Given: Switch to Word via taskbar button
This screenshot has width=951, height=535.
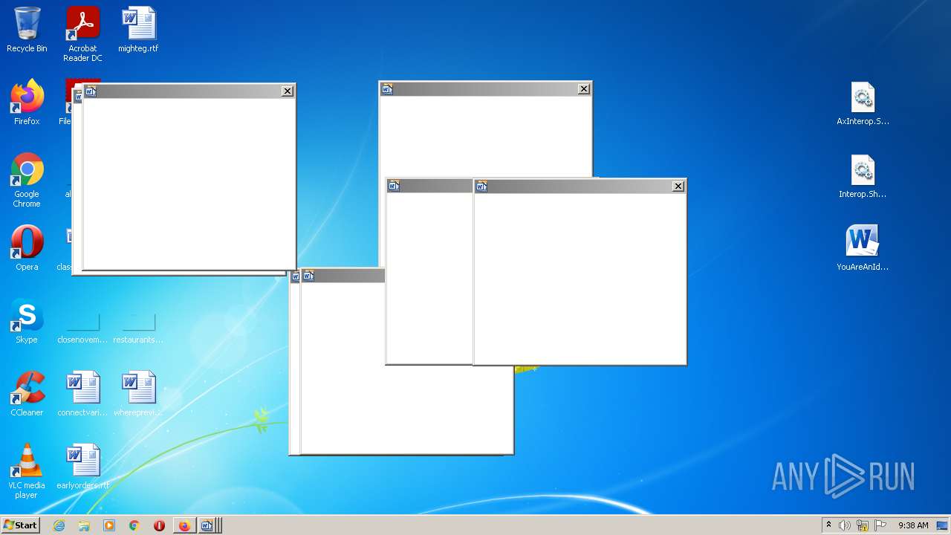Looking at the screenshot, I should click(208, 525).
